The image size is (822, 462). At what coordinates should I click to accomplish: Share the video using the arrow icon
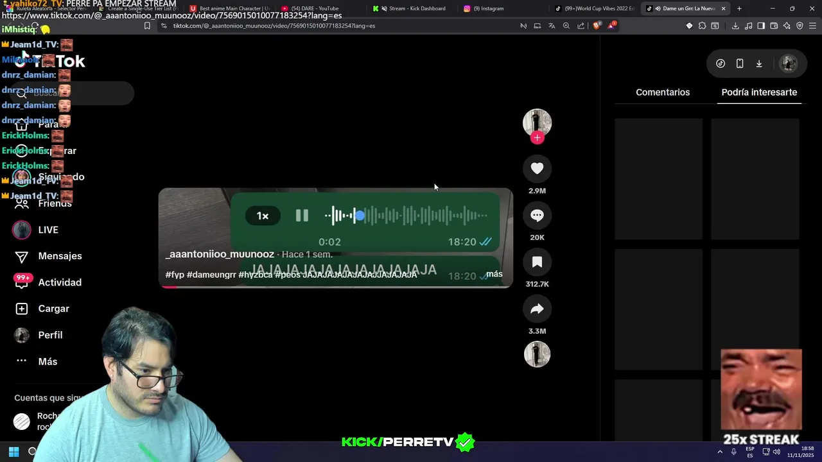click(537, 309)
